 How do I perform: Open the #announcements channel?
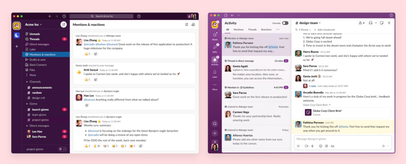46,88
